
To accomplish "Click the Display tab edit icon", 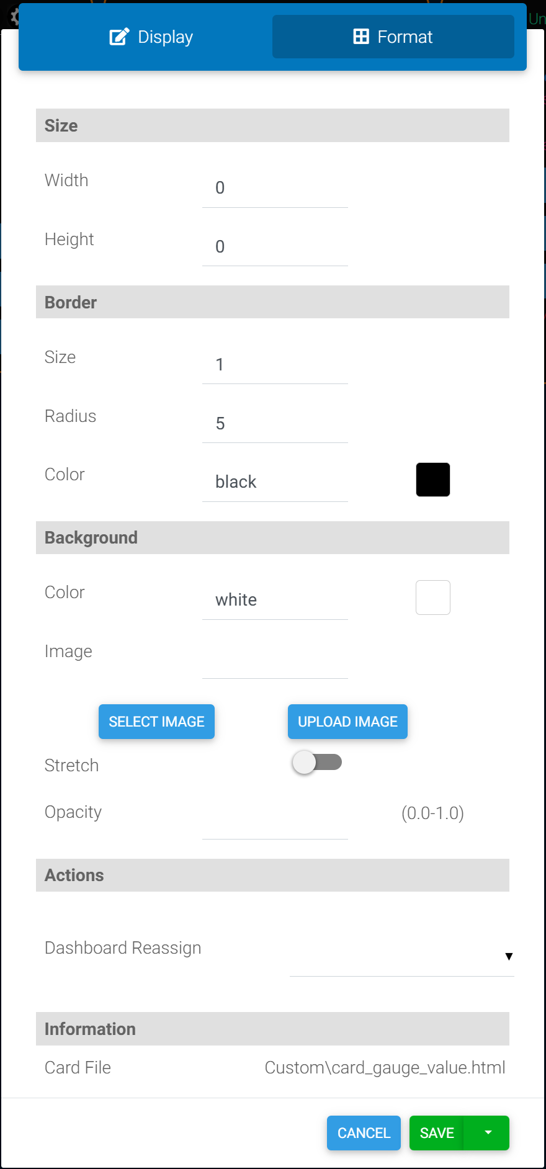I will pos(119,37).
